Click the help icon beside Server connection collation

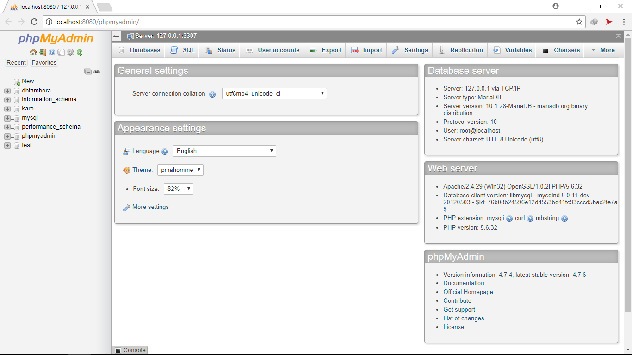(x=212, y=94)
